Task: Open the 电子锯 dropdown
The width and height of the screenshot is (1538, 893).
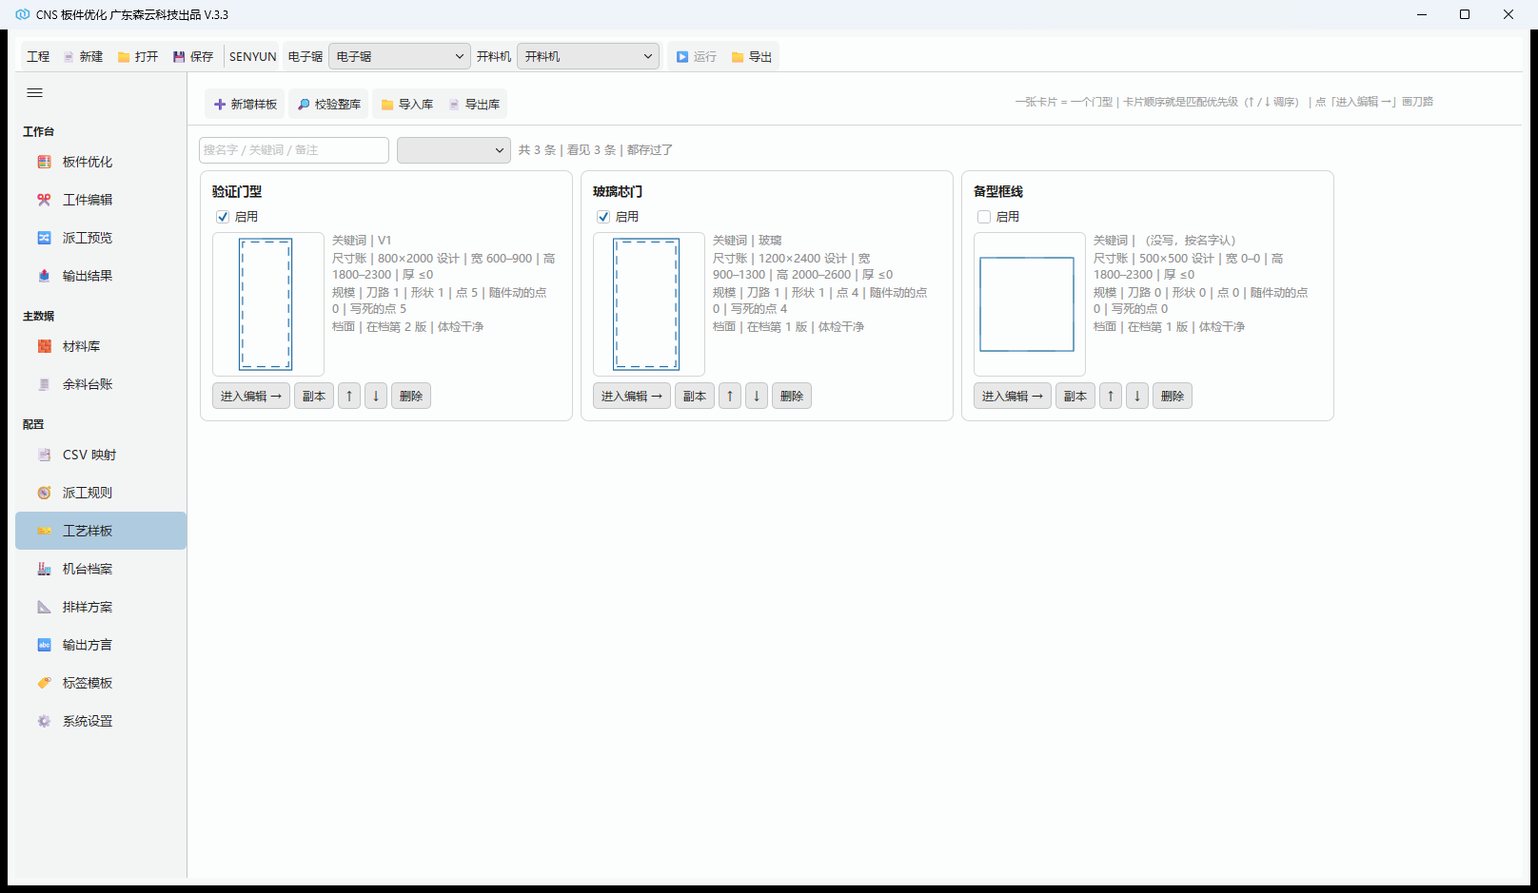Action: pos(400,57)
